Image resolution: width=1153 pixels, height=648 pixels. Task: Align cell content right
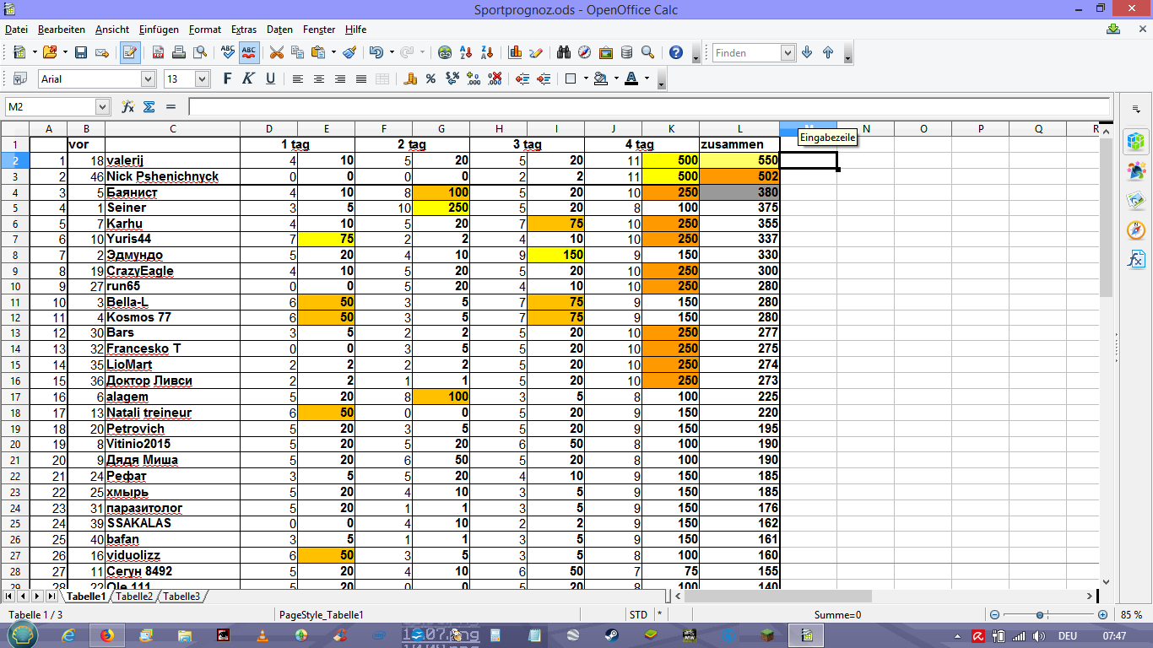point(340,78)
